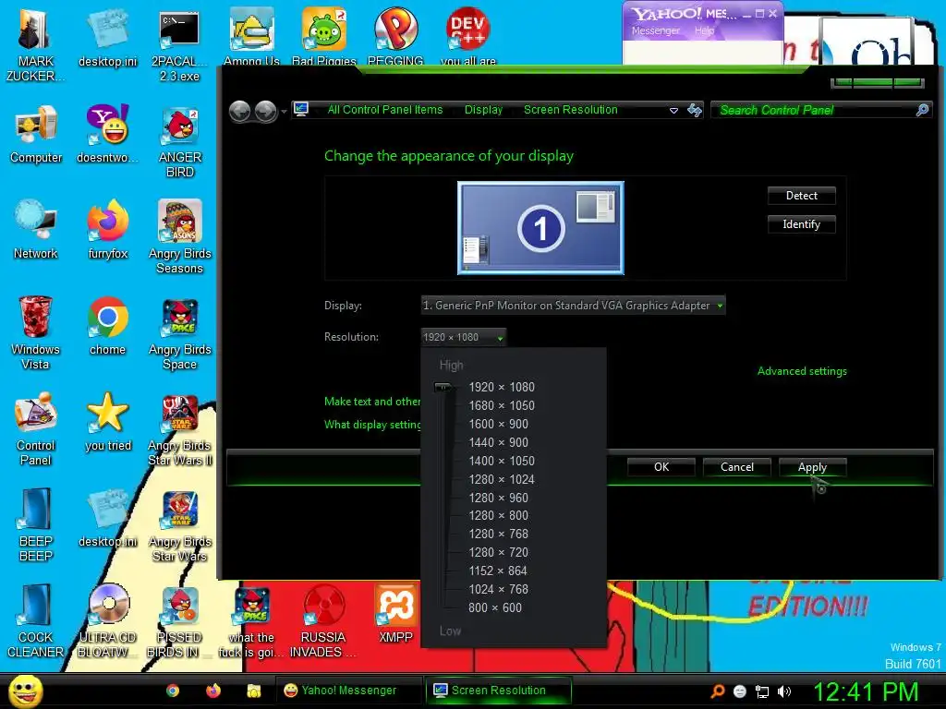Click the Detect button
The image size is (946, 709).
tap(801, 196)
